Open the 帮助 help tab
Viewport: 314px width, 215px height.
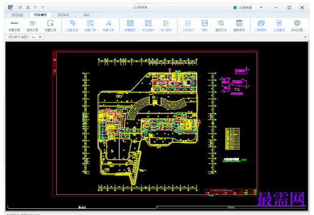point(87,15)
